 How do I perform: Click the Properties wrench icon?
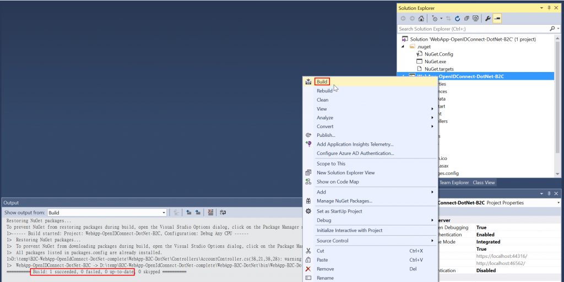tap(488, 18)
